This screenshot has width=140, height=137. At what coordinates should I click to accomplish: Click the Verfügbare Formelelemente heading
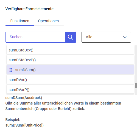[x=29, y=9]
